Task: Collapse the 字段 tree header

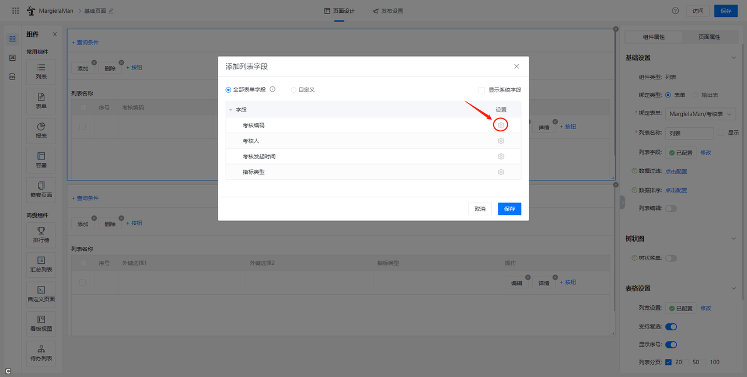Action: tap(231, 110)
